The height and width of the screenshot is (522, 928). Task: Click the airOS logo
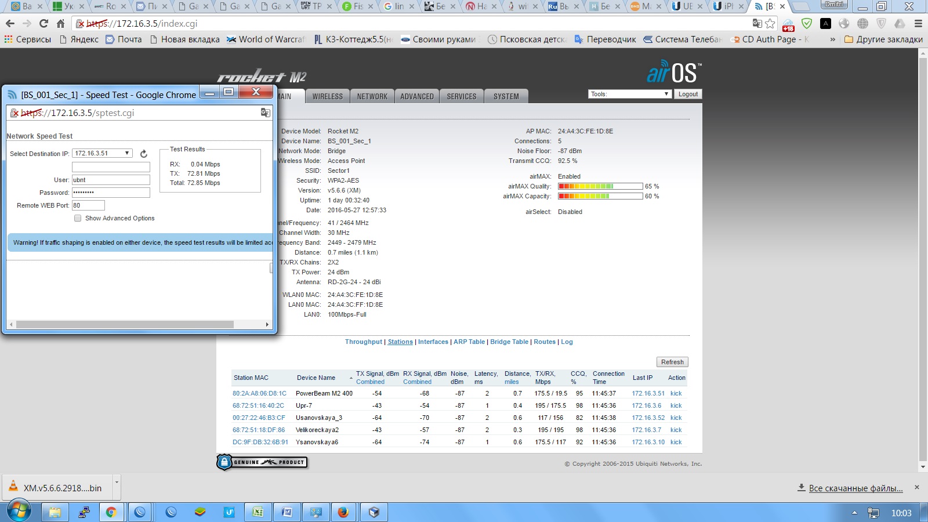(x=674, y=72)
